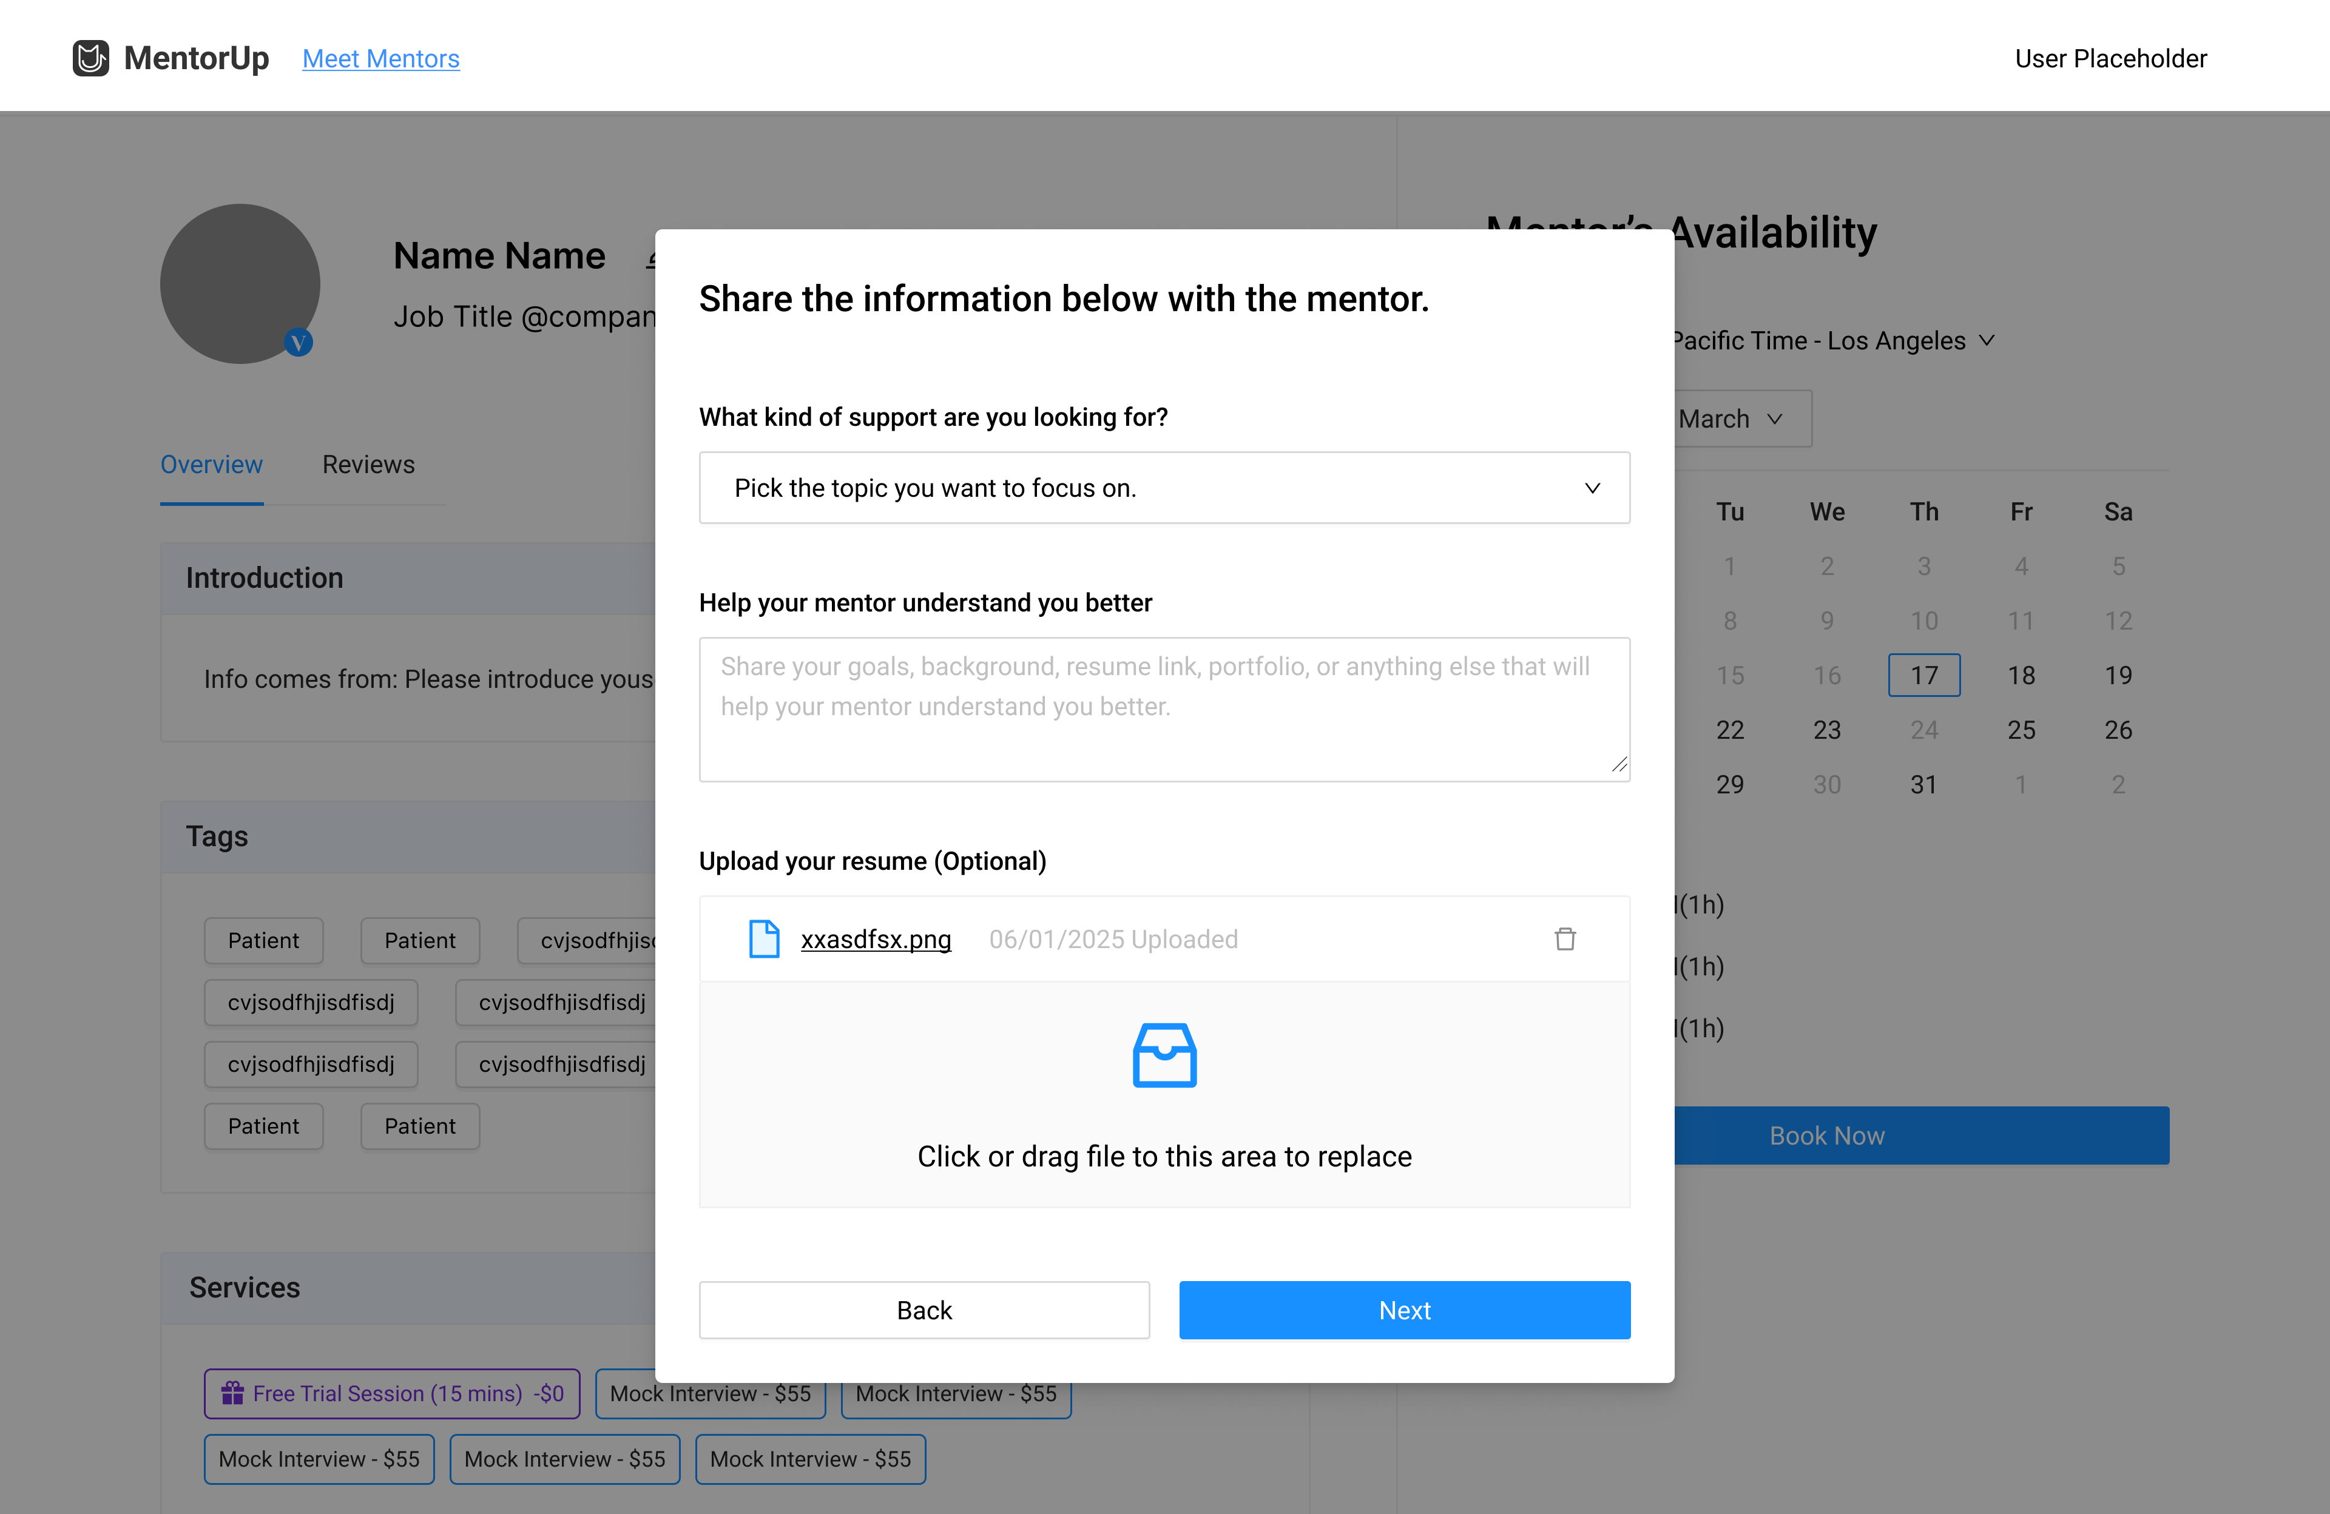Click the Next button

point(1404,1310)
